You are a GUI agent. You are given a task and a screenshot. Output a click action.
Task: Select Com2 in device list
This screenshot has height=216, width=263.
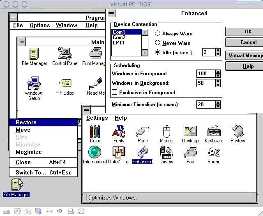point(127,37)
